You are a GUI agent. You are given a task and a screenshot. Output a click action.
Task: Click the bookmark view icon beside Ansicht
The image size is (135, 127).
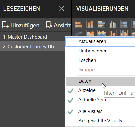49,25
